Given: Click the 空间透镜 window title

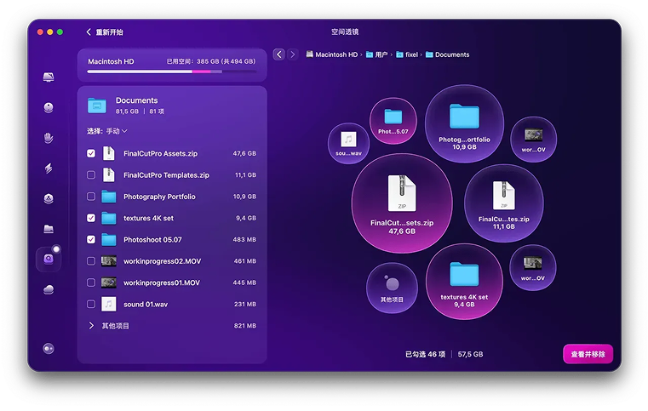Looking at the screenshot, I should 345,31.
